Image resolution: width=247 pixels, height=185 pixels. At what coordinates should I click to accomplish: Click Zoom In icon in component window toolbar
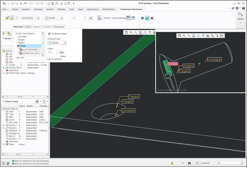tap(184, 36)
